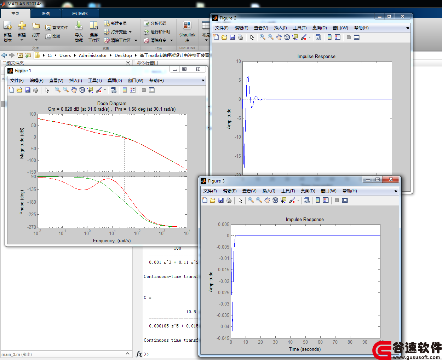
Task: Hide plot tools in Figure 2
Action: pyautogui.click(x=349, y=37)
